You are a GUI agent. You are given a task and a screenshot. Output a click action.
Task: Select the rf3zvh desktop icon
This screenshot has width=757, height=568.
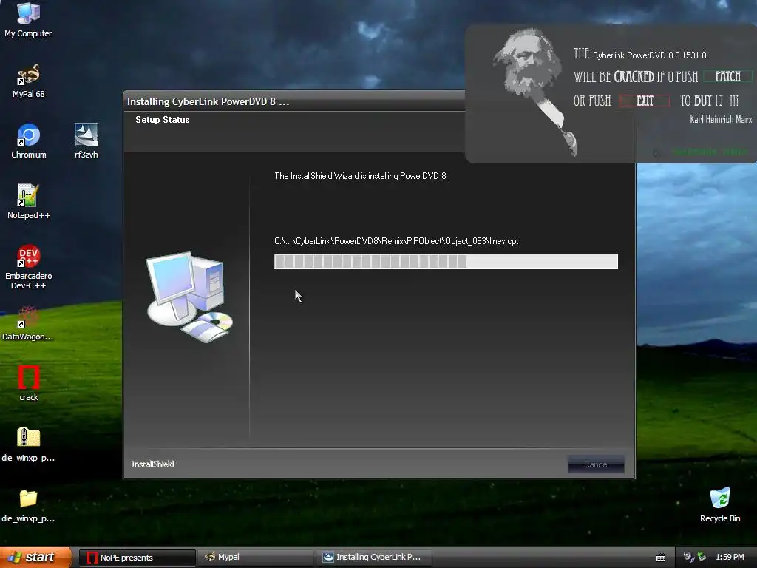(86, 141)
